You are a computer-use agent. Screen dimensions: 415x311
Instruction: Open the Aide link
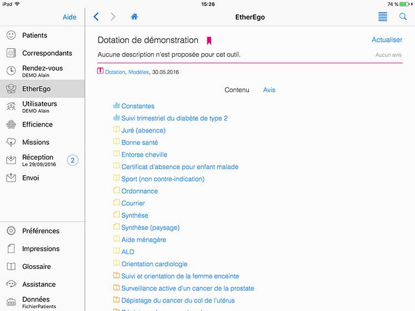[70, 17]
